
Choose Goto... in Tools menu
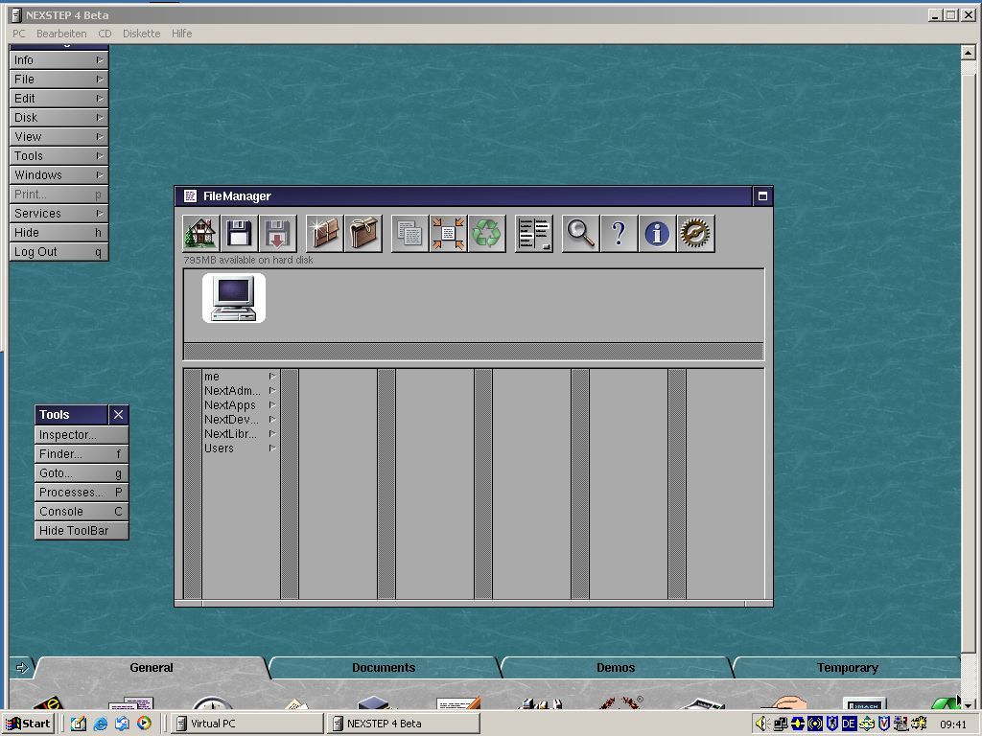(x=82, y=473)
